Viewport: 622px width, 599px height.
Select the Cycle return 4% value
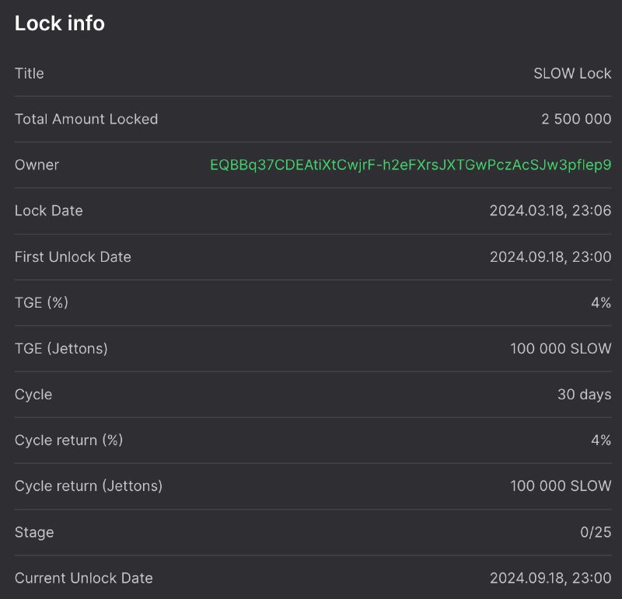[601, 440]
